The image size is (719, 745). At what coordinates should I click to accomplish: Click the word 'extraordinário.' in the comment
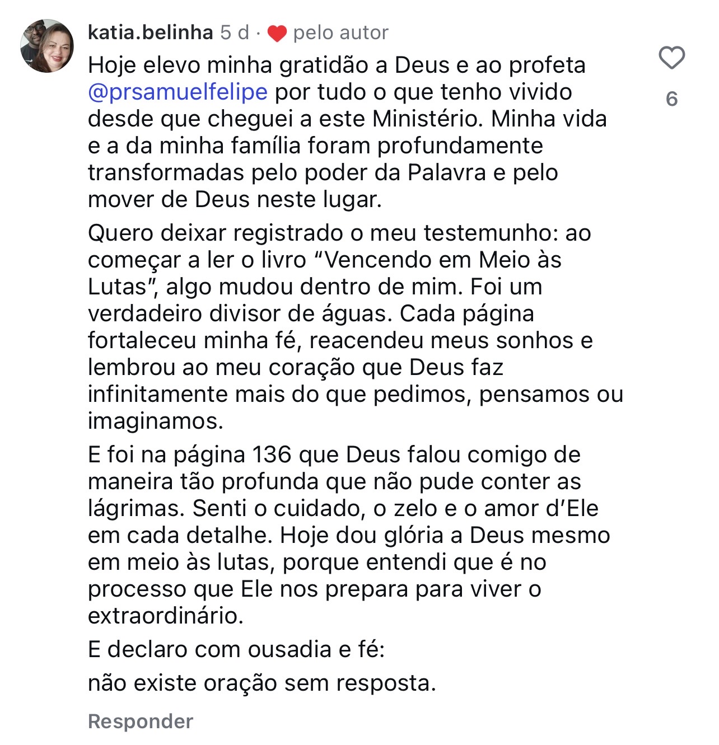point(166,616)
